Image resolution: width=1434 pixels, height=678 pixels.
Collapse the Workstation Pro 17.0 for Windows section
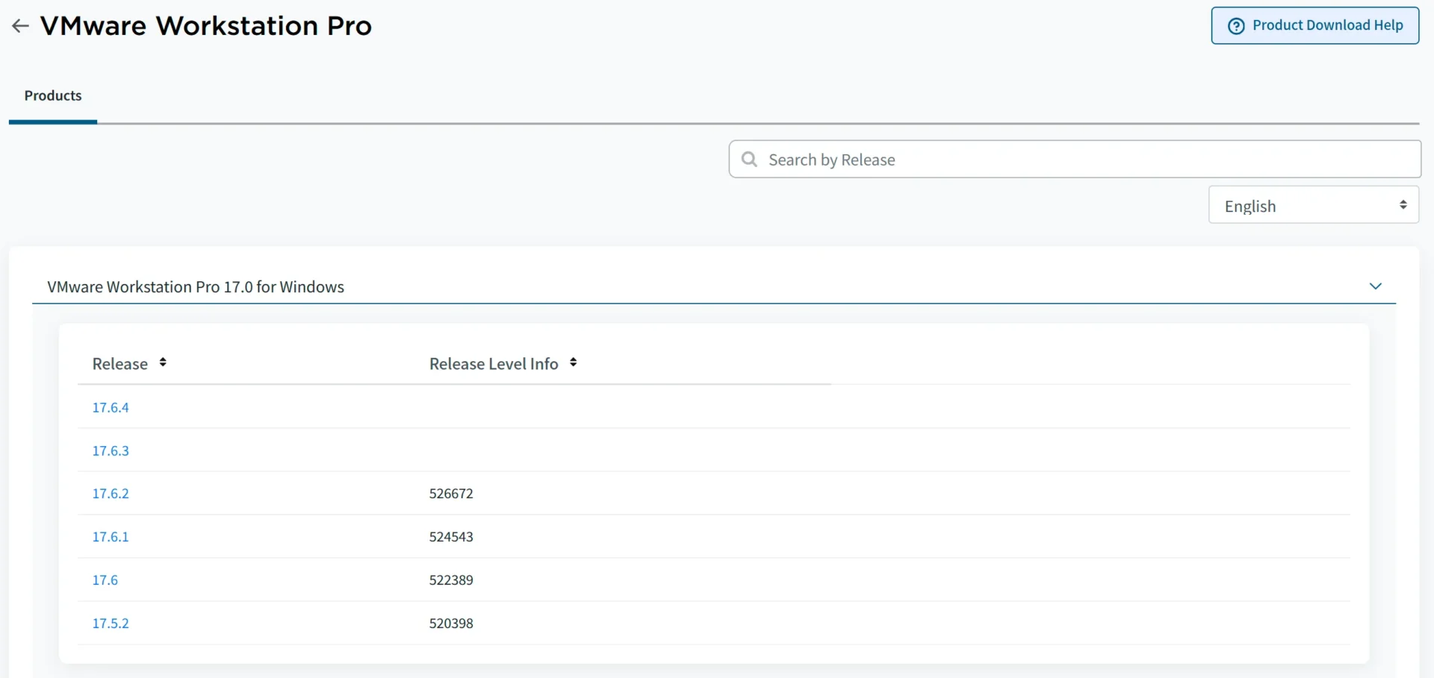click(x=1376, y=286)
